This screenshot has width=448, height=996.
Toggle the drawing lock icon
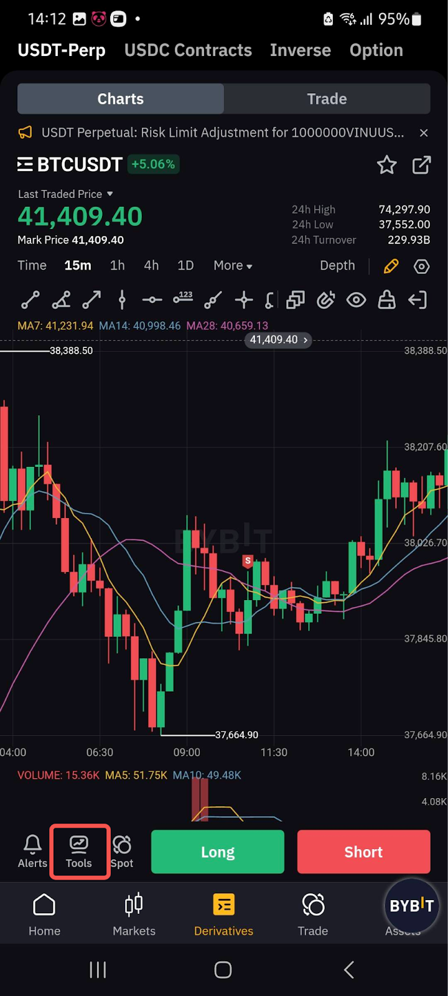386,300
